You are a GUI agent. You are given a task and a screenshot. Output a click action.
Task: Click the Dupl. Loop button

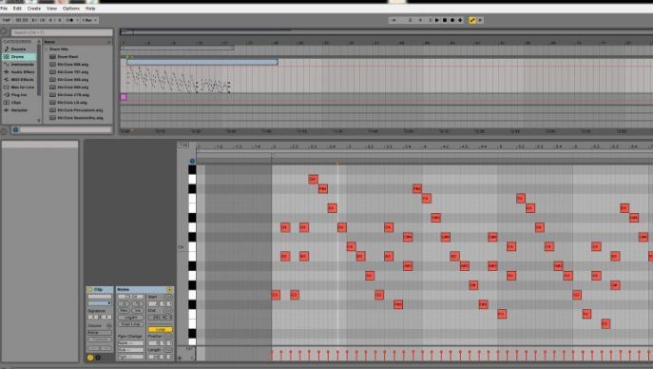pos(131,324)
